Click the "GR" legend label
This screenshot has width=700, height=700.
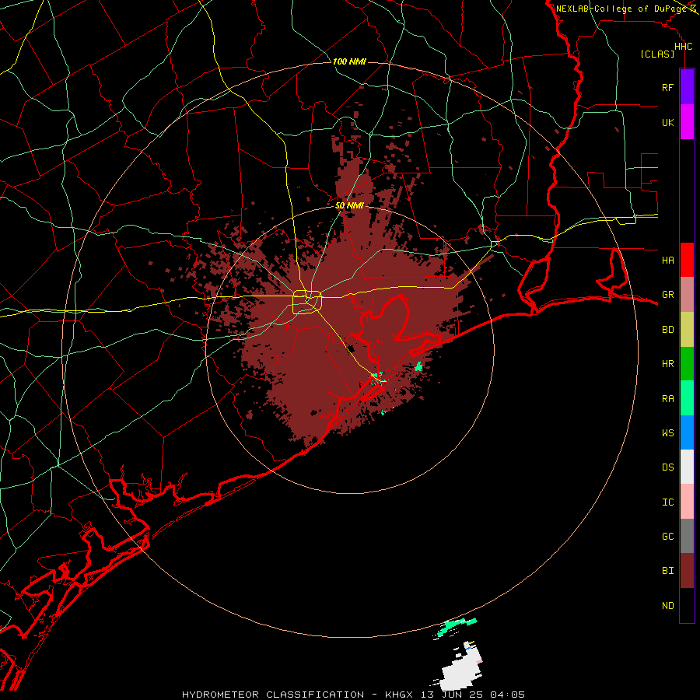click(667, 295)
